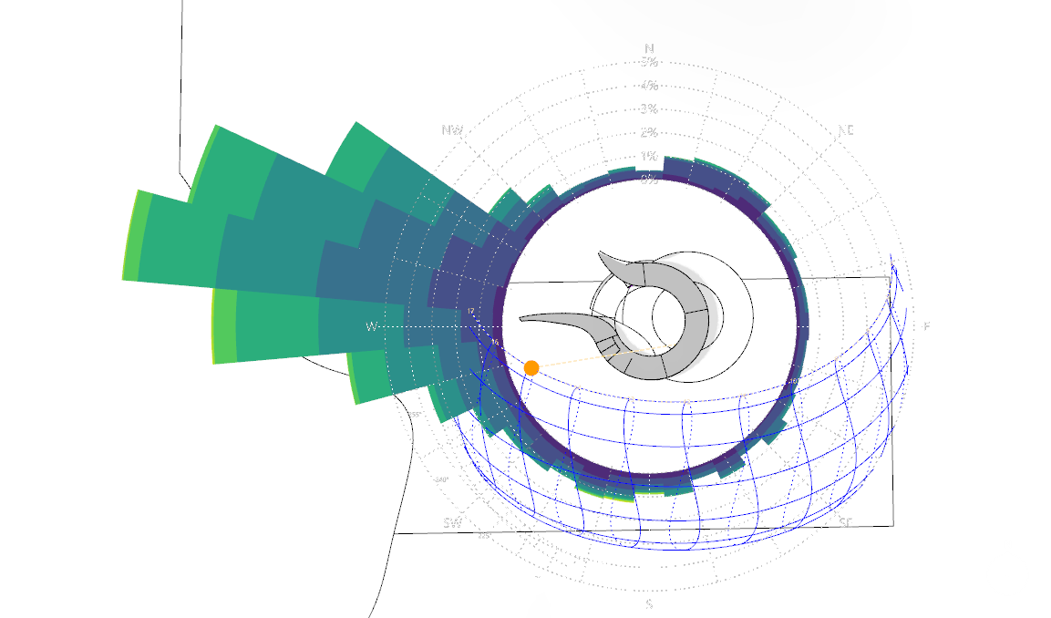Click the "4%" ring label
Screen dimensions: 1051x618
click(649, 86)
